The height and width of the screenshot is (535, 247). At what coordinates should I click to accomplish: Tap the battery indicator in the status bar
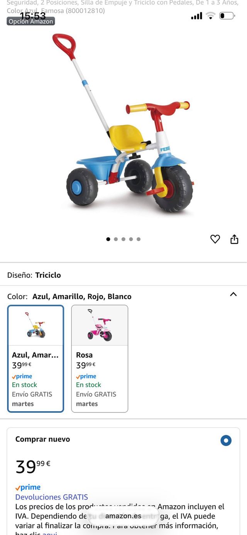point(227,16)
